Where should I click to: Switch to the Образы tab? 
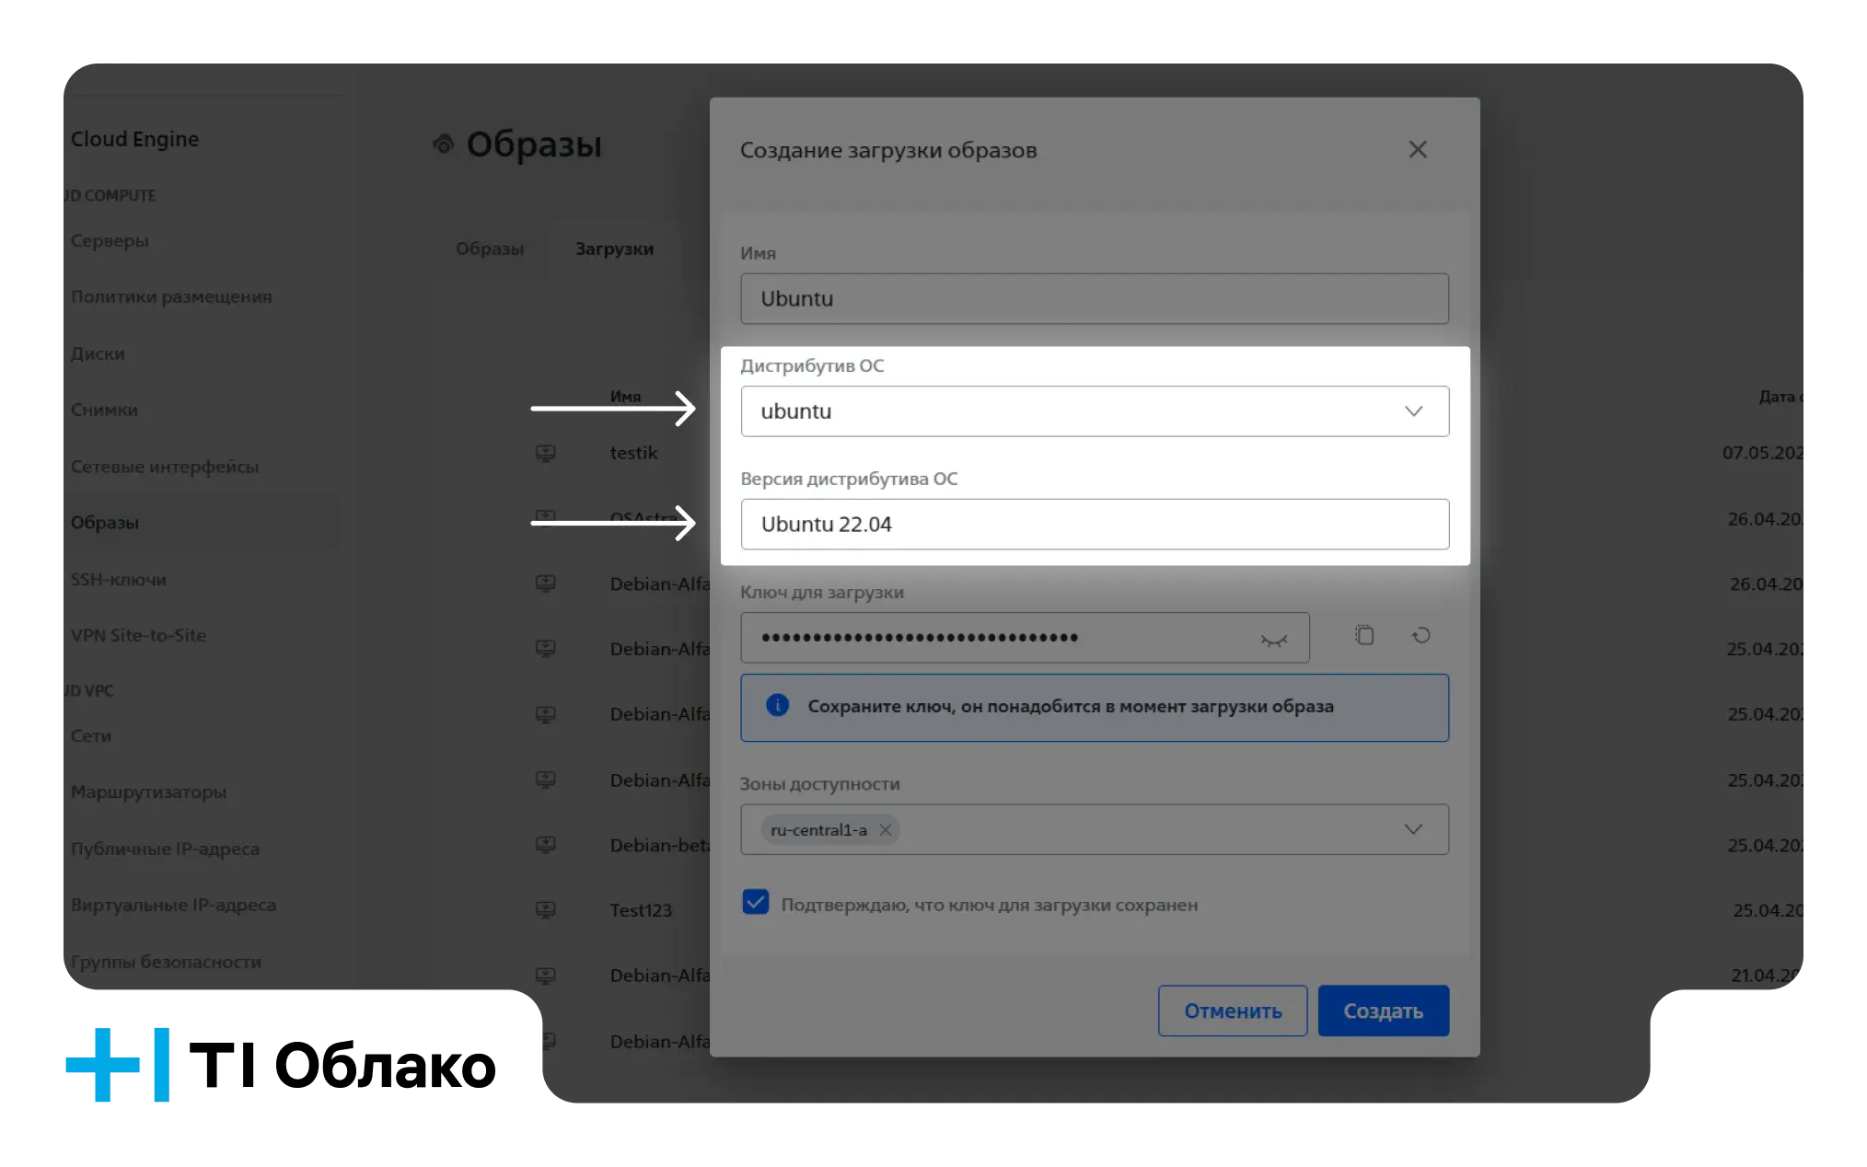[x=490, y=248]
